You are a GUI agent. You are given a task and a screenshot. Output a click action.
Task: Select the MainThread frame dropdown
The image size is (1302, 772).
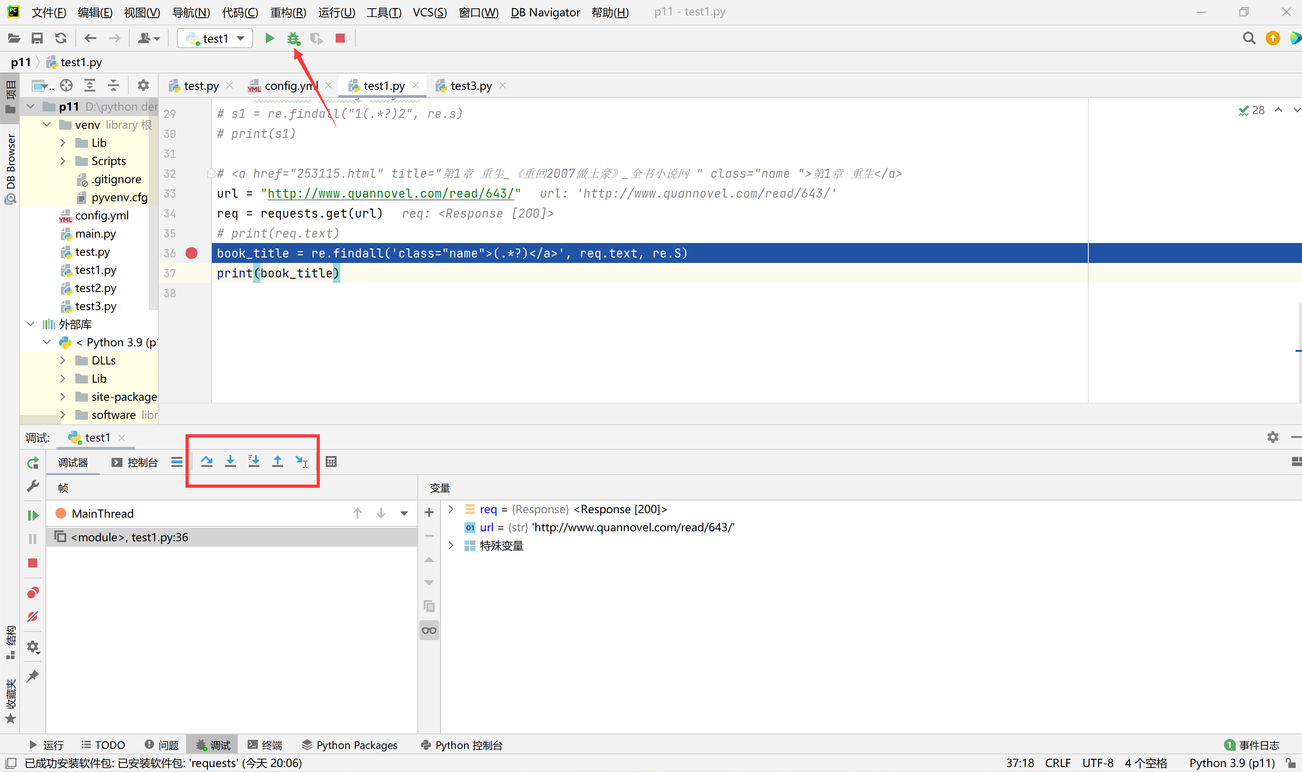point(404,514)
